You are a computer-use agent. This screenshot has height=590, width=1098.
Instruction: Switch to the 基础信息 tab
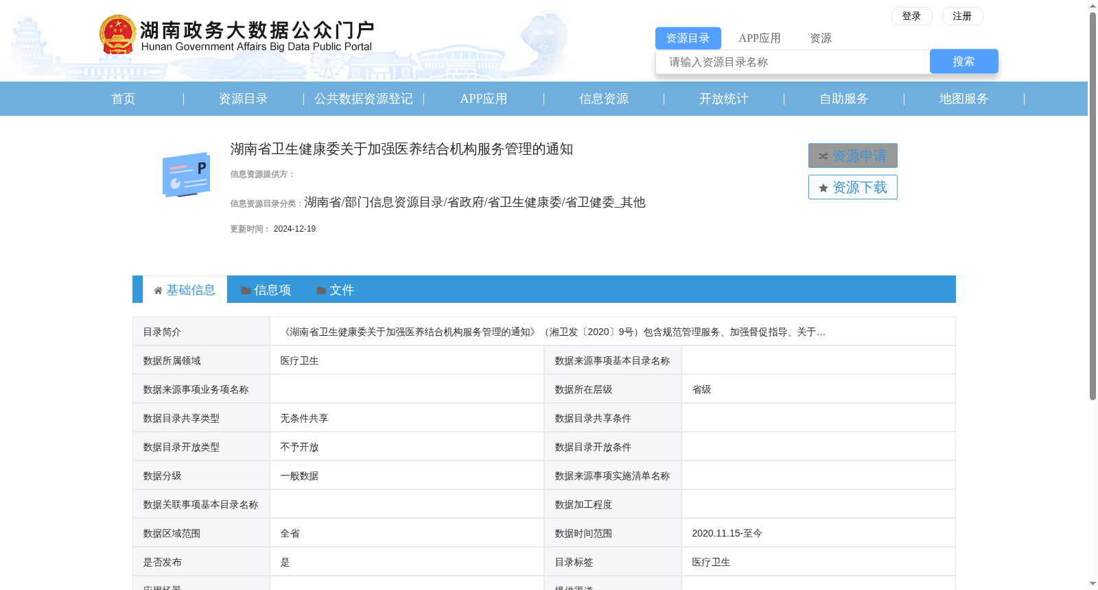(185, 290)
